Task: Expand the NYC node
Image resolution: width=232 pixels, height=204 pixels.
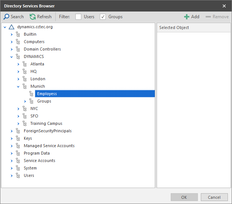Action: (x=18, y=109)
